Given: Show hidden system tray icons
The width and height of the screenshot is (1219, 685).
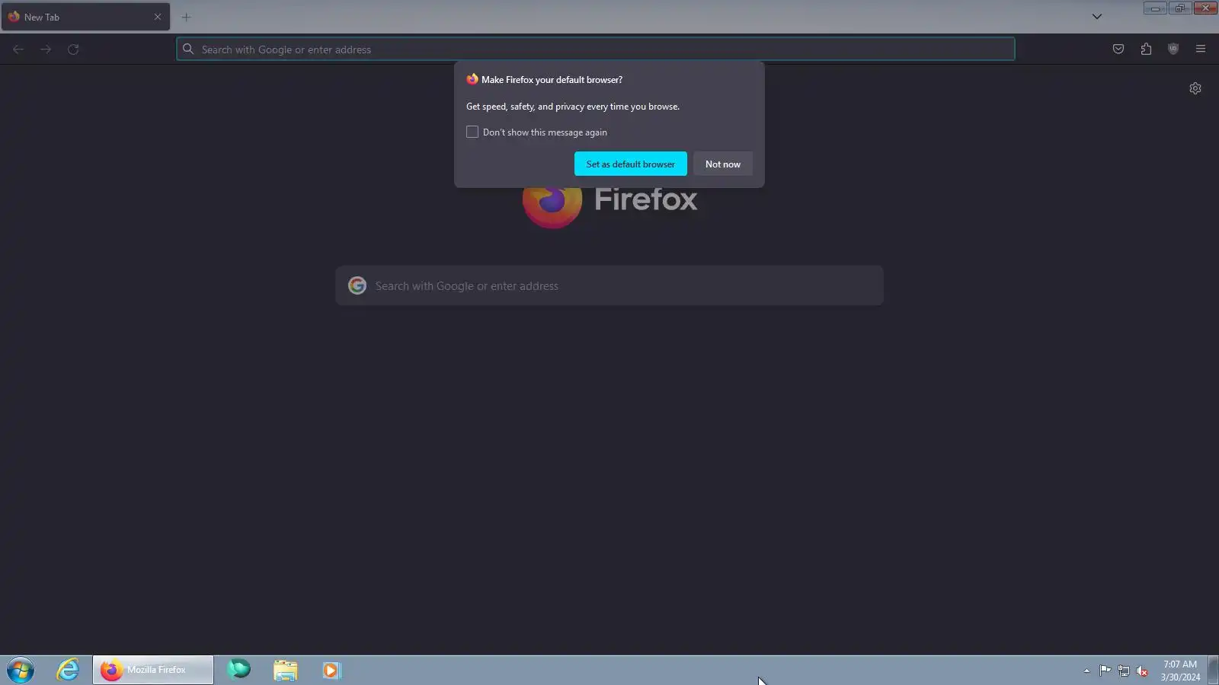Looking at the screenshot, I should [x=1086, y=671].
